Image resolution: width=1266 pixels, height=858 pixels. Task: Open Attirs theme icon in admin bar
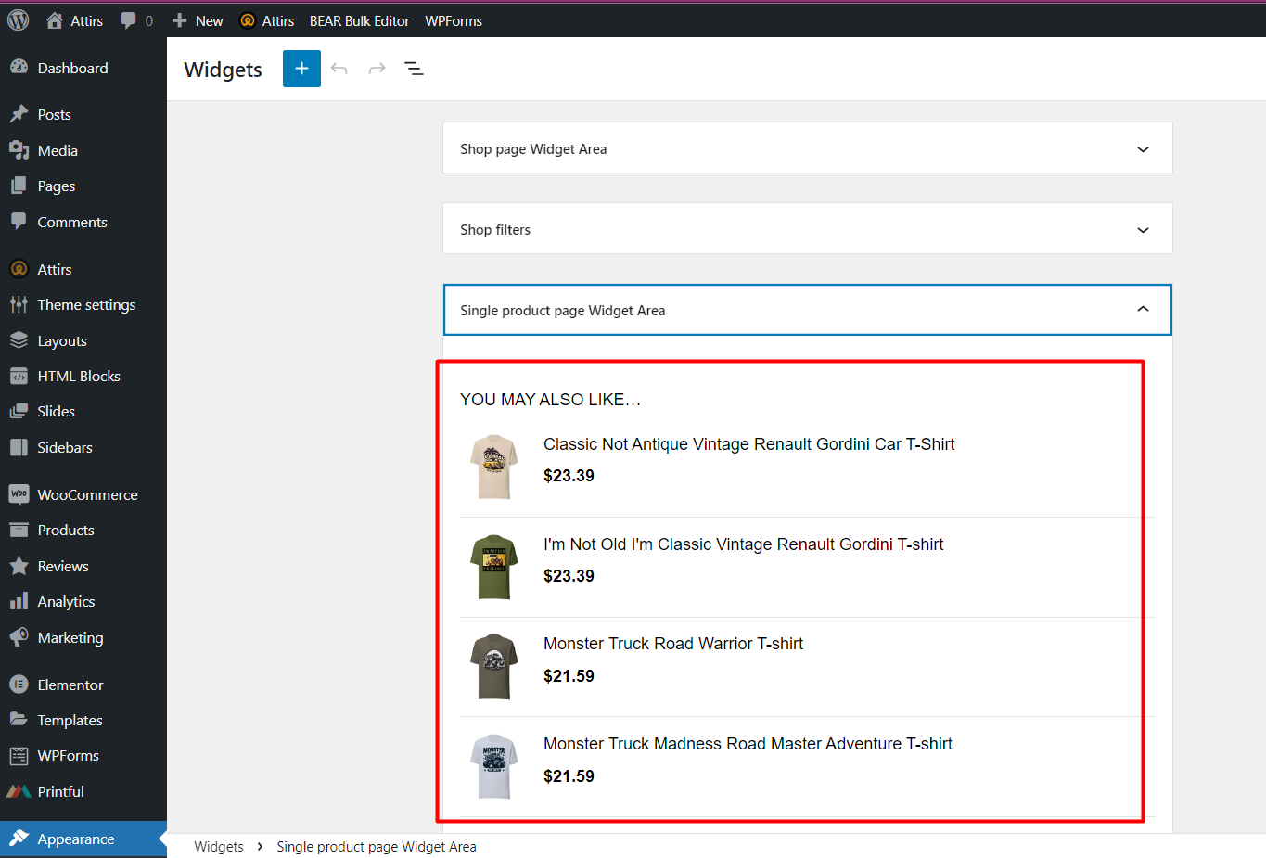(x=248, y=20)
